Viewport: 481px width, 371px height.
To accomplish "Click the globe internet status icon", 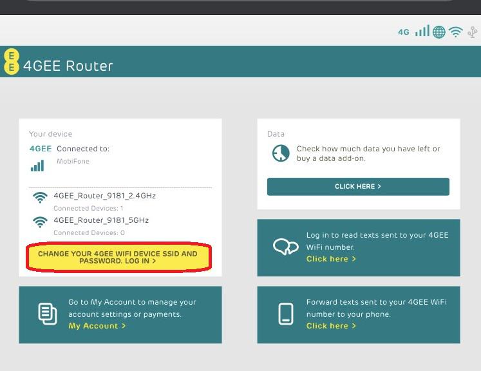I will 439,32.
